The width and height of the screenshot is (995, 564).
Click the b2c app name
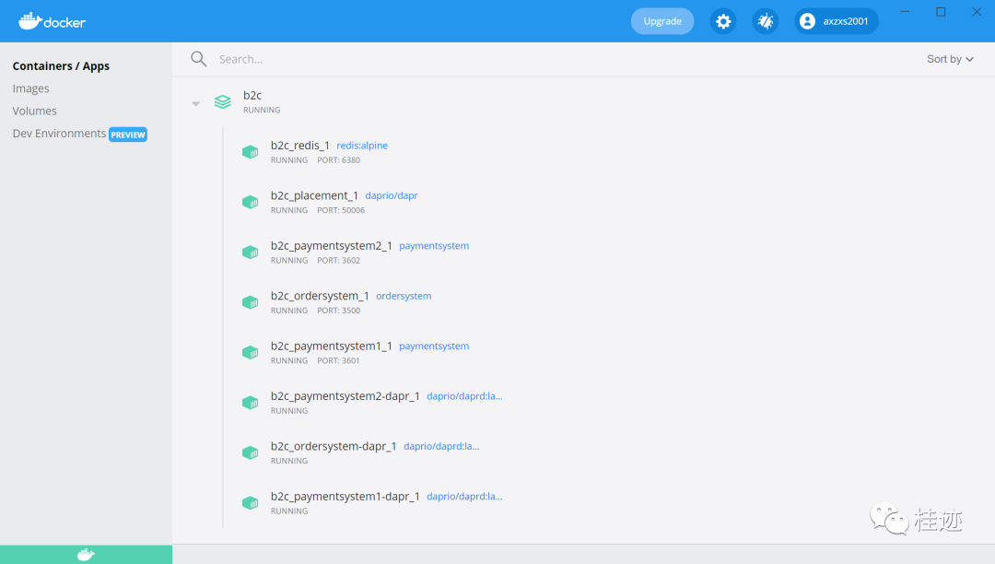pyautogui.click(x=252, y=95)
